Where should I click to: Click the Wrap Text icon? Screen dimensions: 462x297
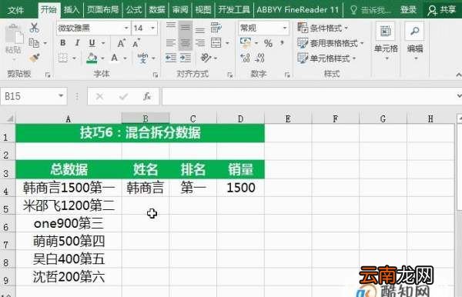pyautogui.click(x=216, y=28)
